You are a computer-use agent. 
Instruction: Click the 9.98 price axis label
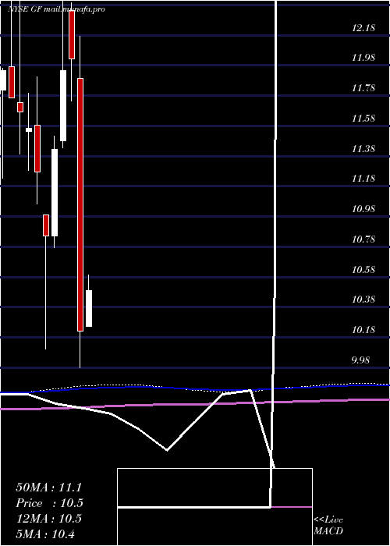(x=360, y=360)
